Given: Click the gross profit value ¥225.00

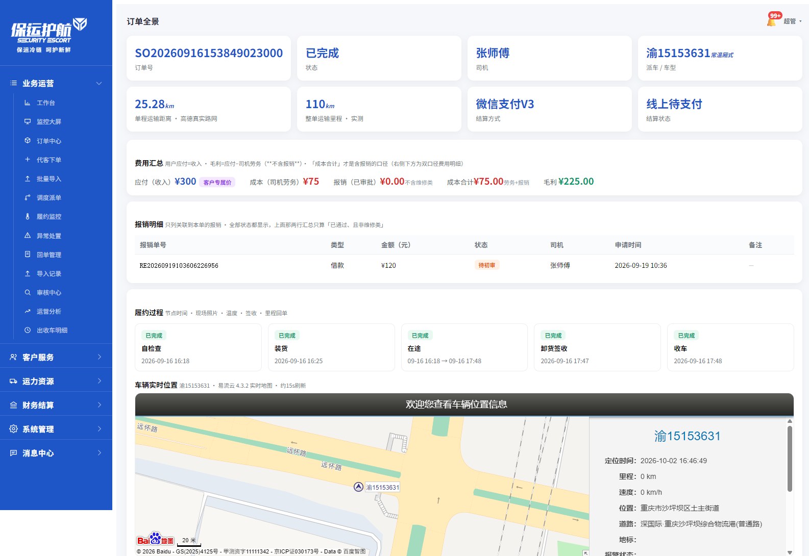Looking at the screenshot, I should pyautogui.click(x=576, y=182).
